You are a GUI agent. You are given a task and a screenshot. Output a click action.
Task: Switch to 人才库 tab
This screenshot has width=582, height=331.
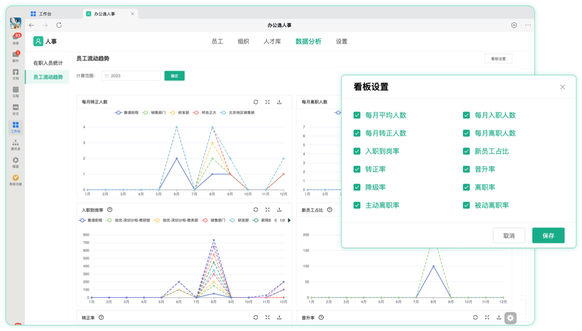(x=272, y=42)
